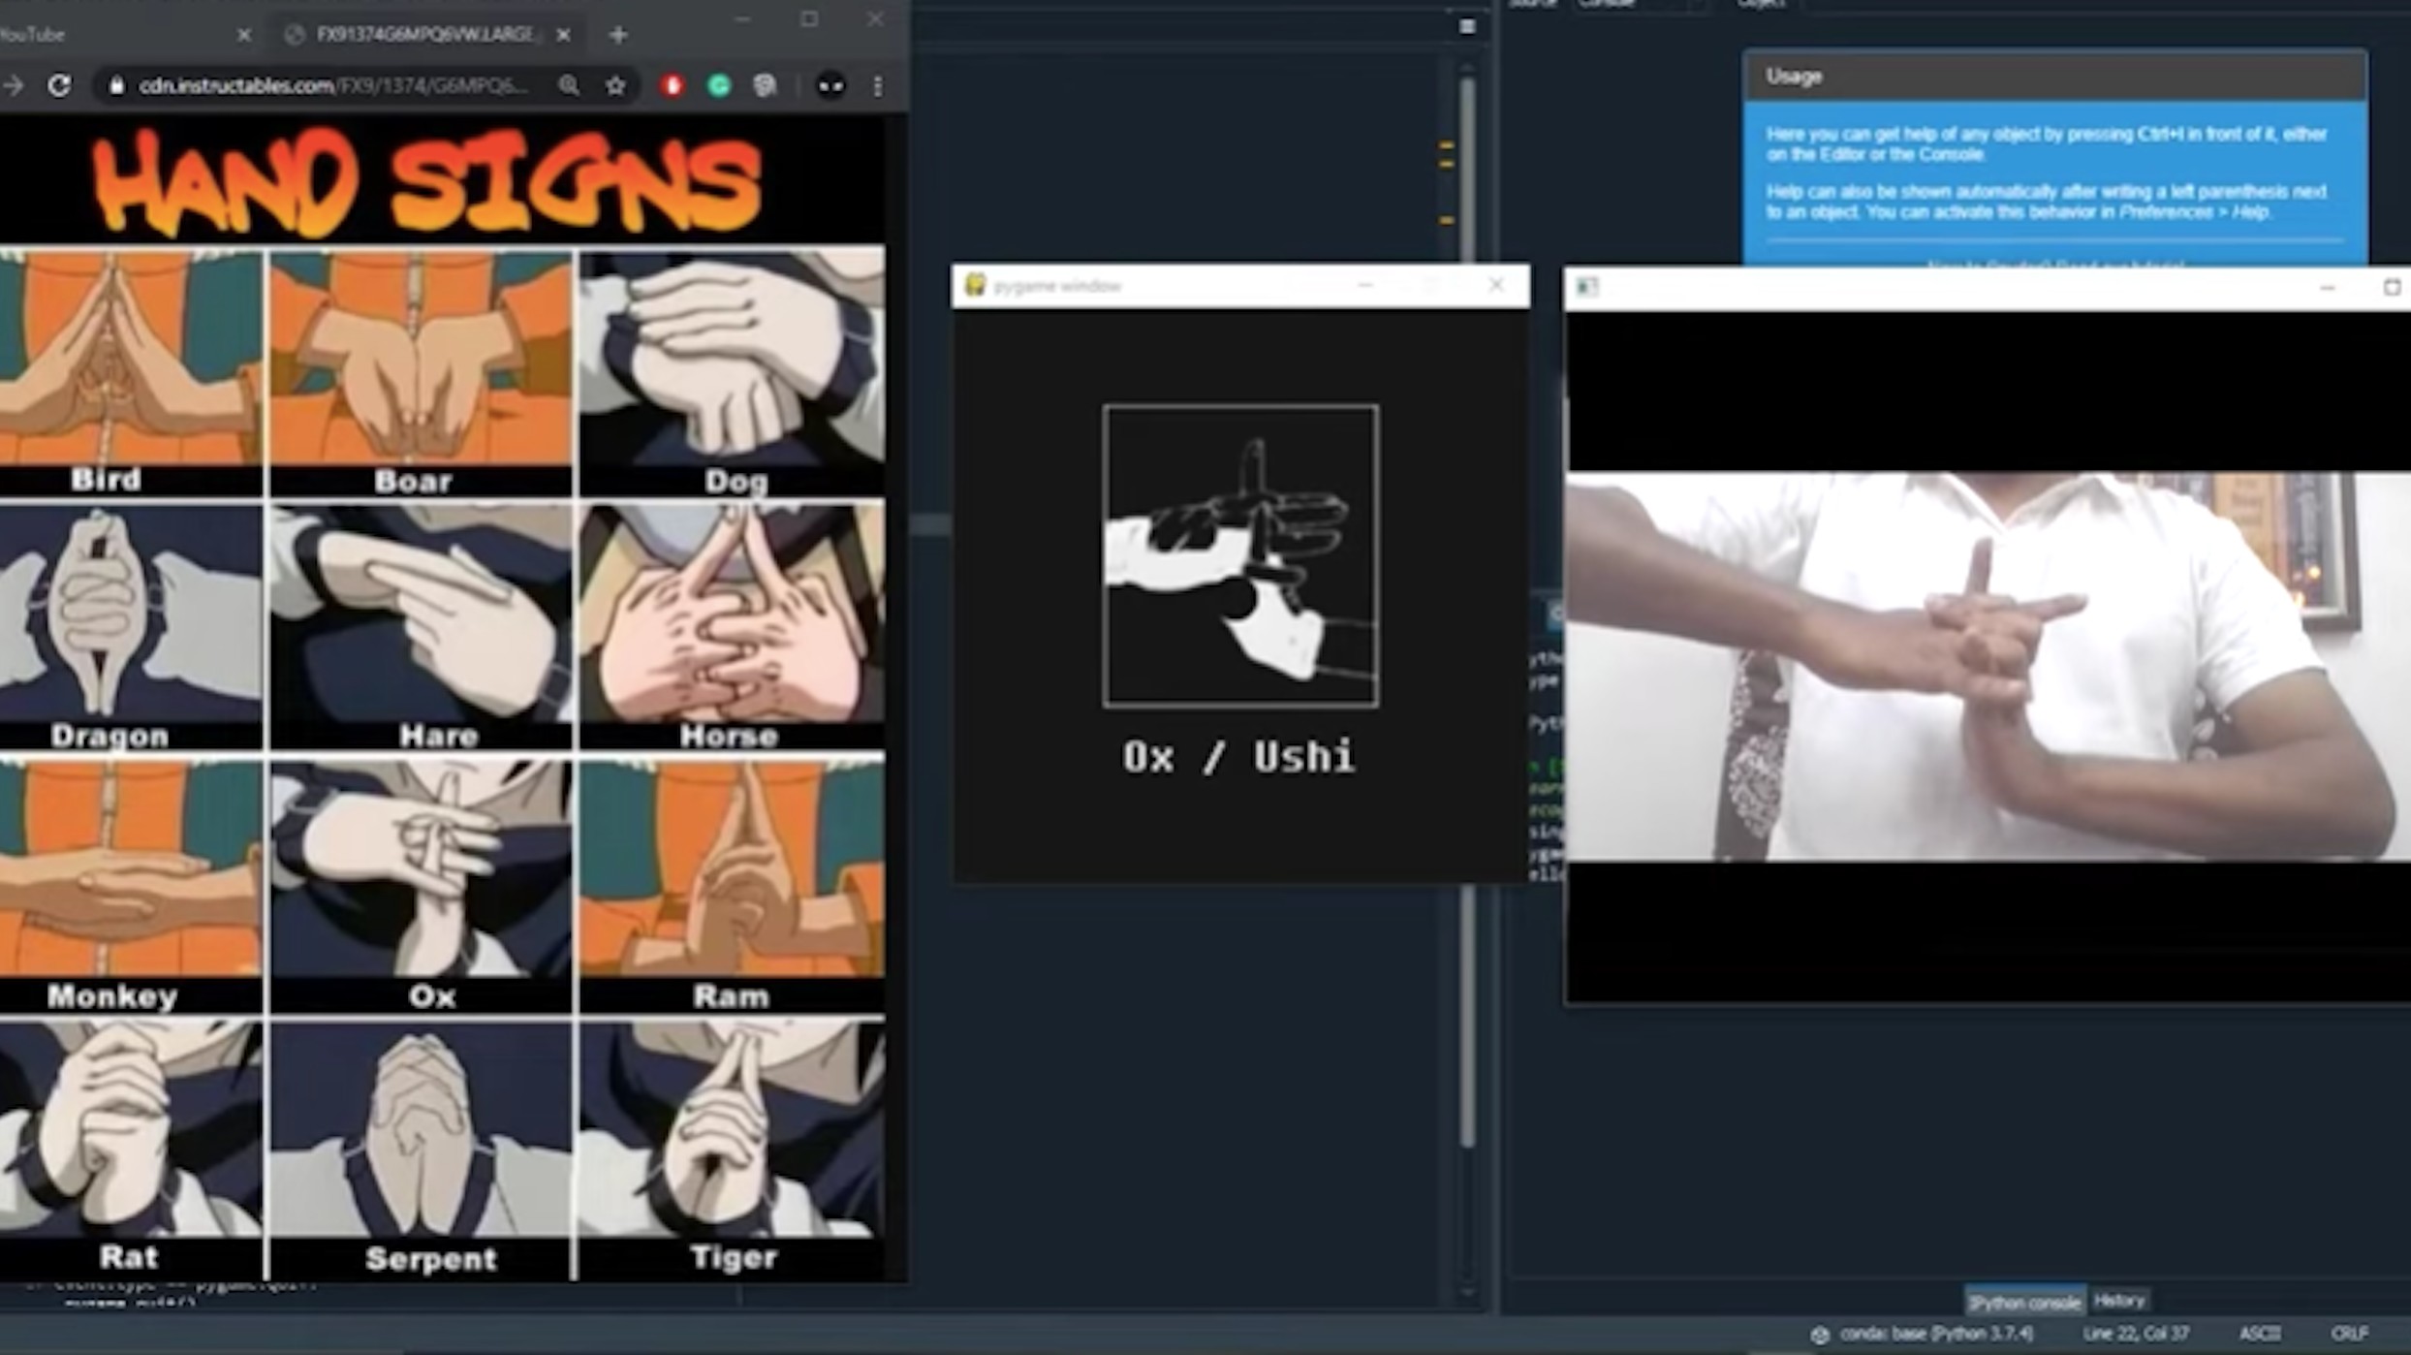Click the hand sign preview in pygame window
This screenshot has width=2411, height=1355.
[1240, 555]
